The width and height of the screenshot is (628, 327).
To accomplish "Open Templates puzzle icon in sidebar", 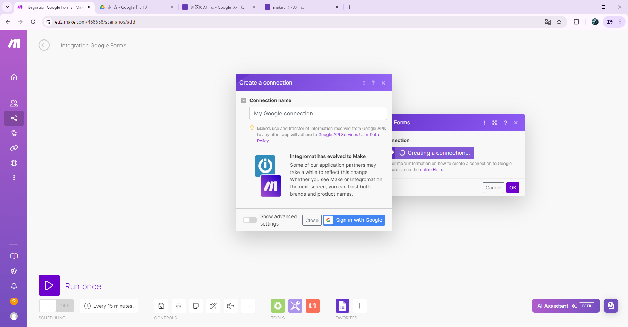I will pyautogui.click(x=14, y=133).
